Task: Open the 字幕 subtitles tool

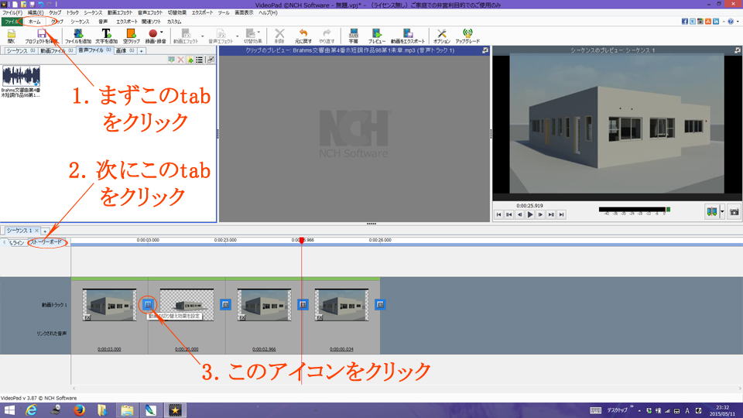Action: point(354,36)
